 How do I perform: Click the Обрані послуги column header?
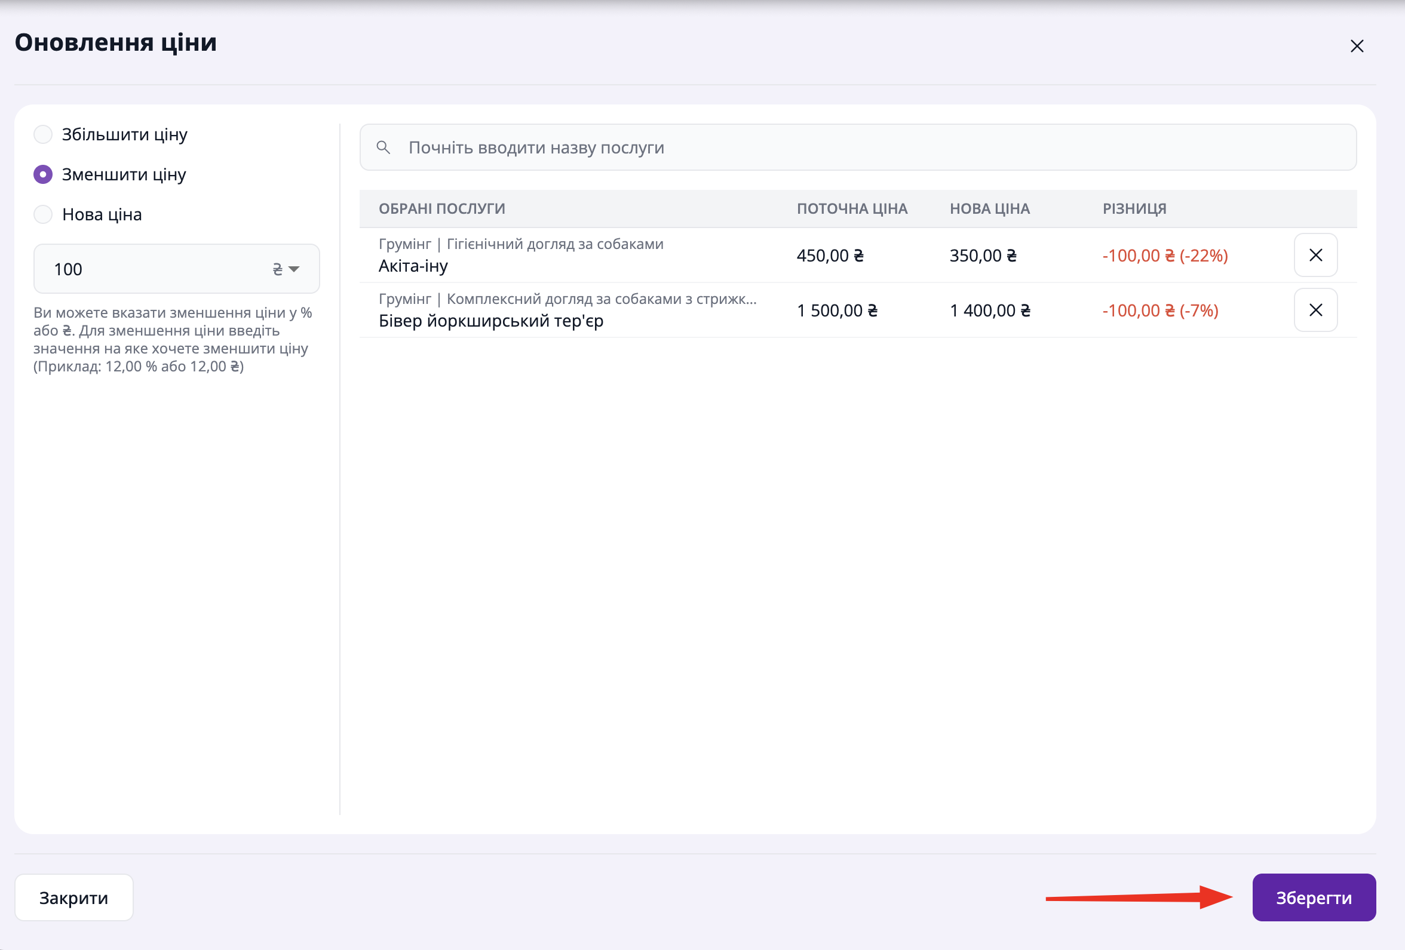point(441,209)
